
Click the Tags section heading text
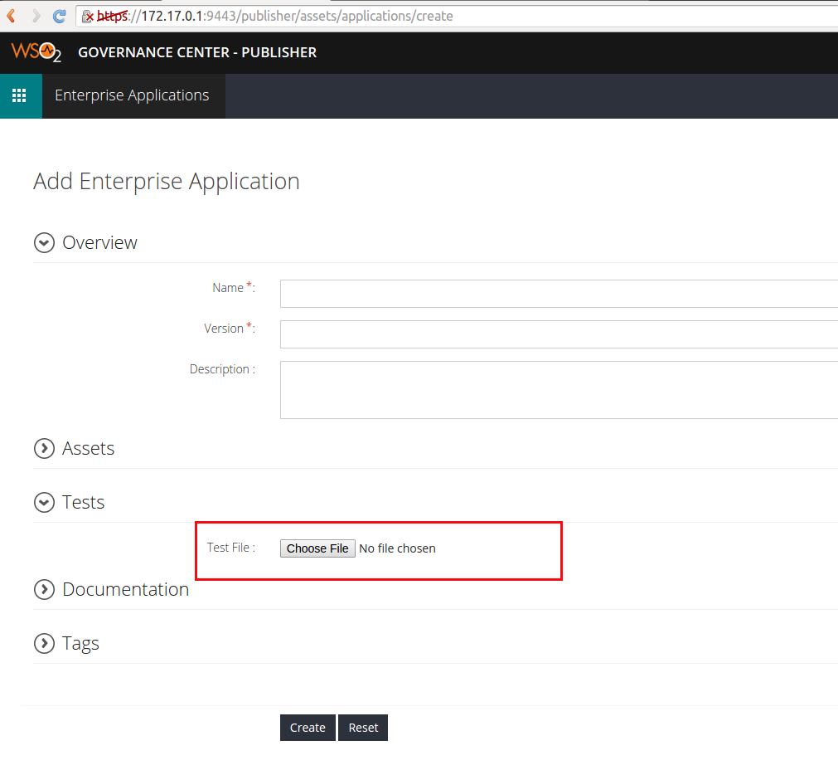tap(80, 644)
